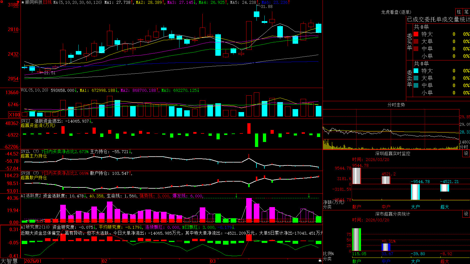Viewport: 470px width, 264px height.
Task: Click the blue 33.67 中户 bar in 分类统计
Action: point(386,247)
